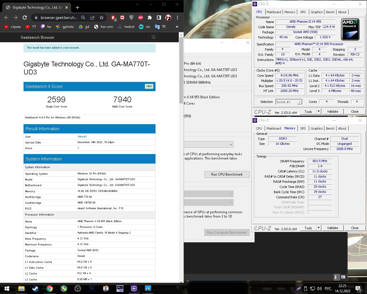Click Tools button in top CPU-Z
Image resolution: width=367 pixels, height=294 pixels.
click(308, 112)
